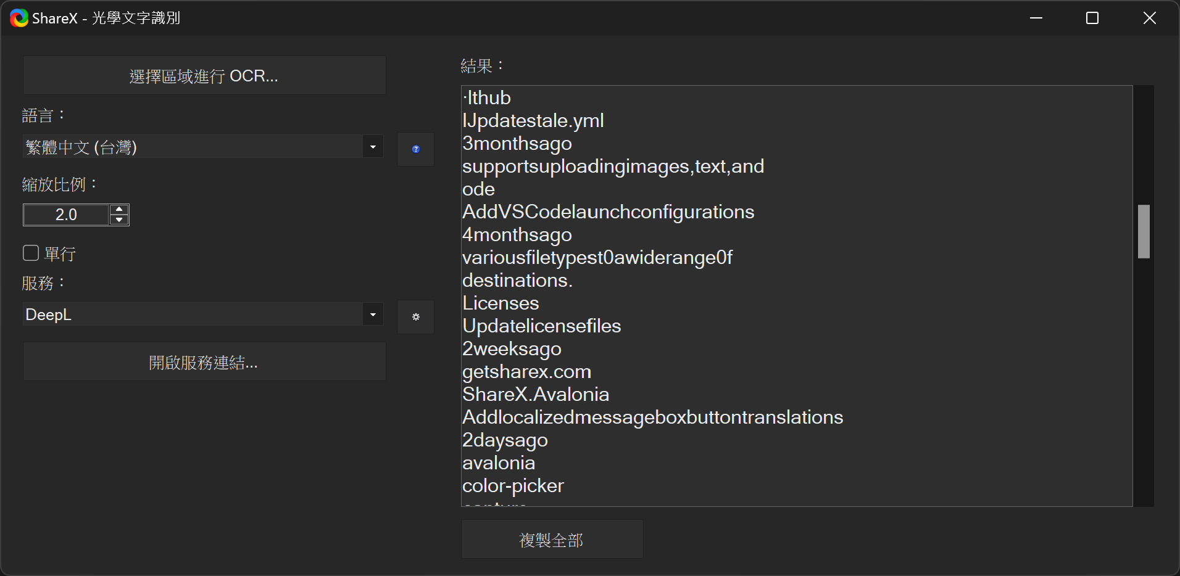Maximize the ShareX OCR window

point(1092,18)
